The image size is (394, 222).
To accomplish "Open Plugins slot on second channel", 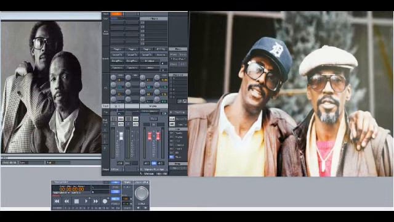I will 132,49.
